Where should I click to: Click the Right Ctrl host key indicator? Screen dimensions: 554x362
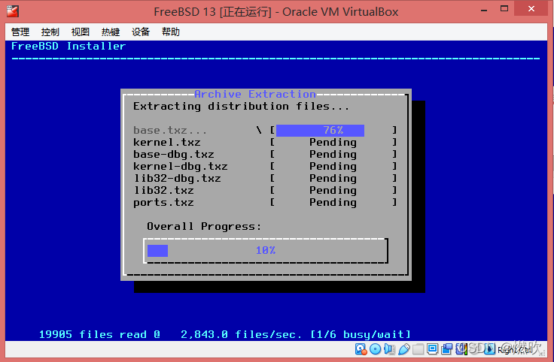point(514,350)
